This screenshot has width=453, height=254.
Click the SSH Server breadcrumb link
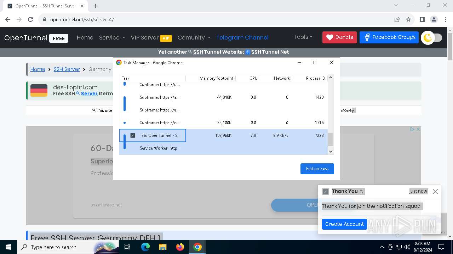[x=67, y=69]
